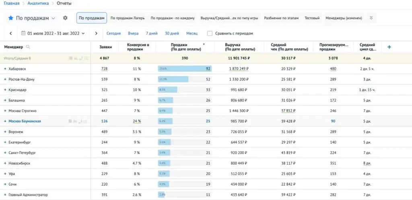The height and width of the screenshot is (200, 412).
Task: Click the Хабаровск sales progress bar
Action: (185, 69)
